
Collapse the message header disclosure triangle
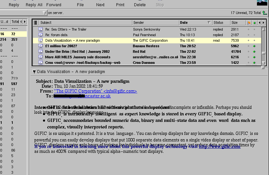pos(34,72)
